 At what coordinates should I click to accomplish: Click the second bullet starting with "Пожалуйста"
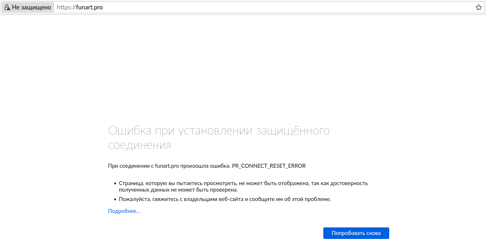pos(225,199)
